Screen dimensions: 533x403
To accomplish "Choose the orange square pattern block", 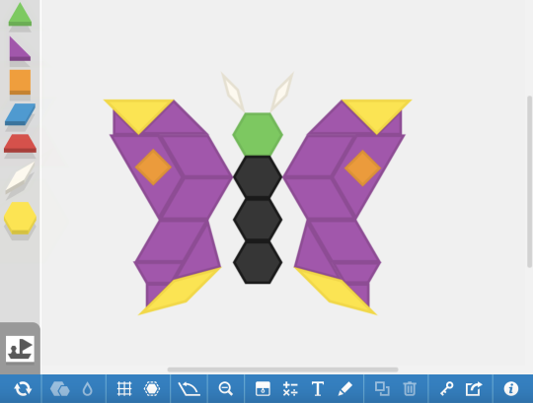I will (x=20, y=82).
